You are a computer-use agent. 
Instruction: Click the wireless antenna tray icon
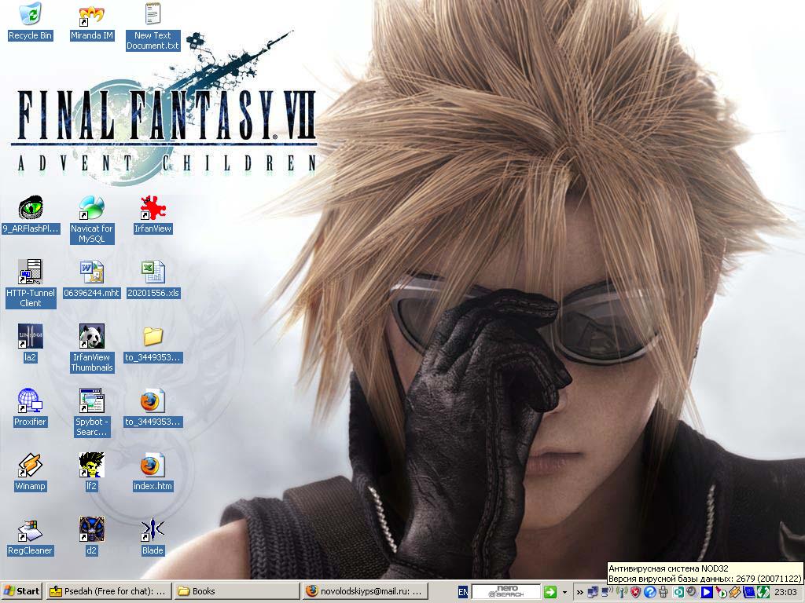622,592
